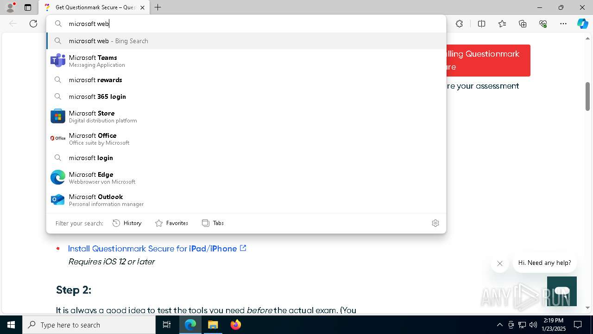Open Collections toolbar icon
Screen dimensions: 593x334
pyautogui.click(x=523, y=24)
